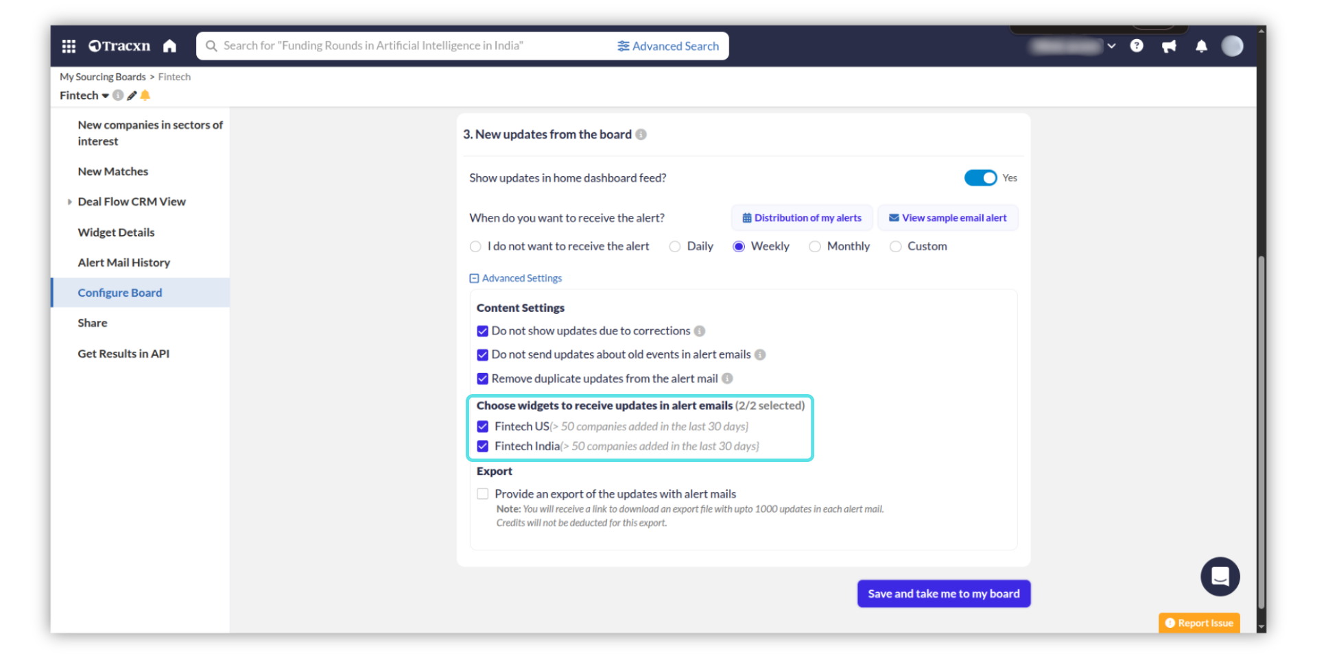Open View sample email alert link

point(947,218)
